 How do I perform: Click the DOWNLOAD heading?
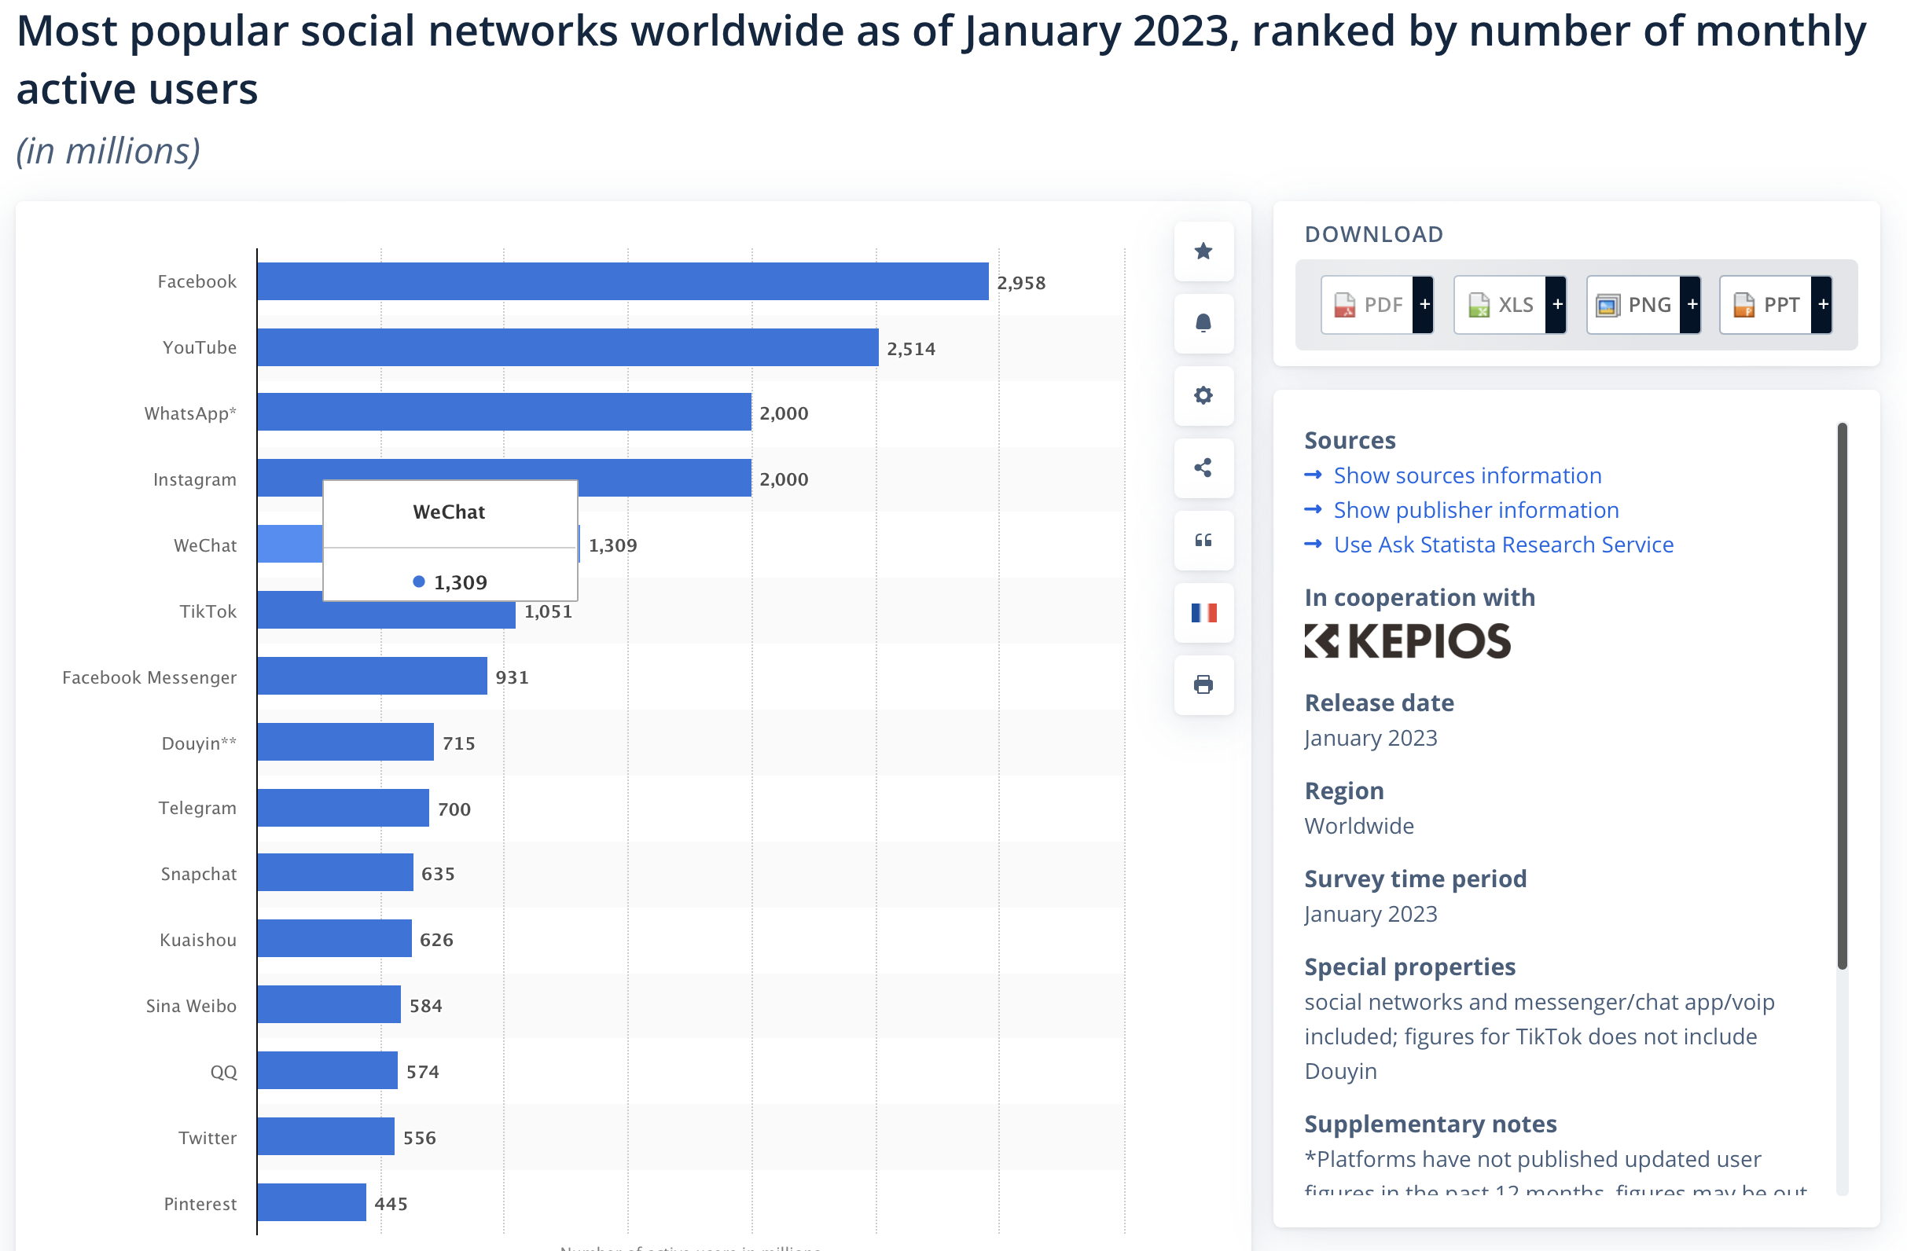(x=1373, y=234)
